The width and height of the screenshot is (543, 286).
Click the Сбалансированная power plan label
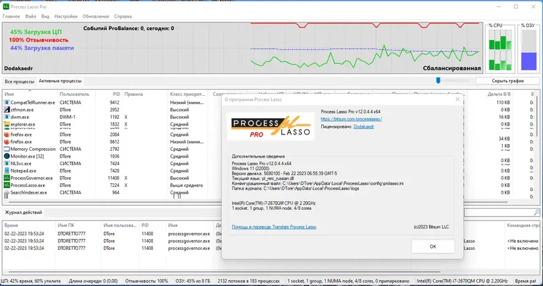pyautogui.click(x=451, y=69)
